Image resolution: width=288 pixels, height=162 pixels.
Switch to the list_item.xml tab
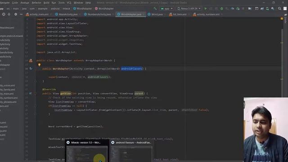tap(180, 14)
